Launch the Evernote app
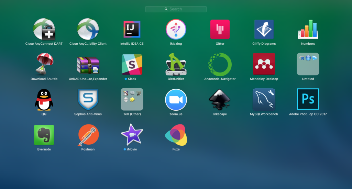Viewport: 352px width, 189px height. coord(44,135)
